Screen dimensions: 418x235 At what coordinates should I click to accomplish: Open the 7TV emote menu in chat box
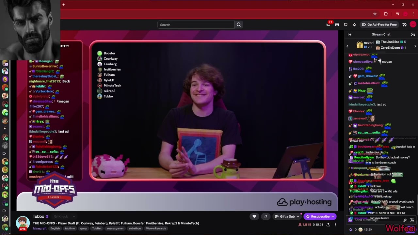(412, 220)
